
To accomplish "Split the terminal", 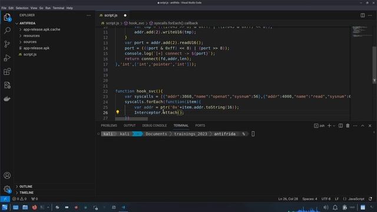I will click(340, 125).
